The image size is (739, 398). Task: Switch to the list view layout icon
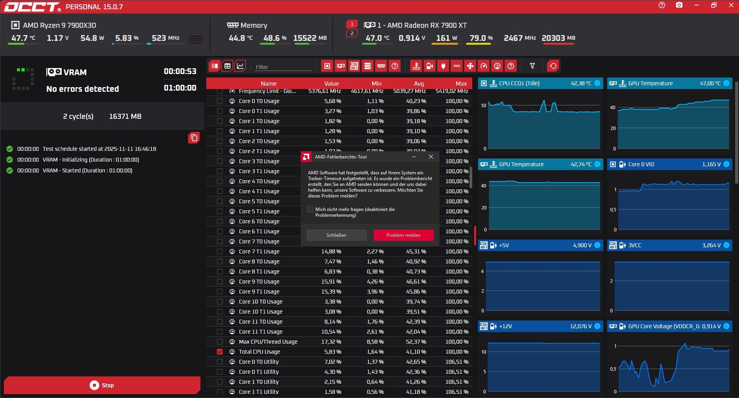pyautogui.click(x=215, y=66)
